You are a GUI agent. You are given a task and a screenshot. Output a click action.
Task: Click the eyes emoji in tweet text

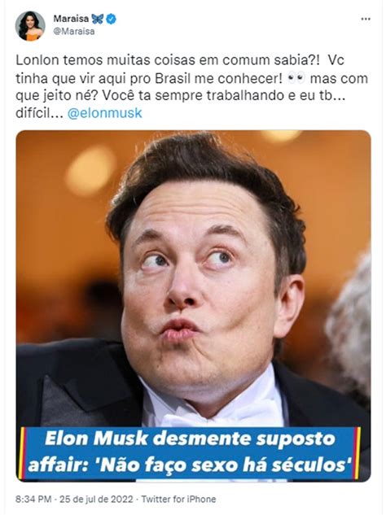pyautogui.click(x=296, y=78)
